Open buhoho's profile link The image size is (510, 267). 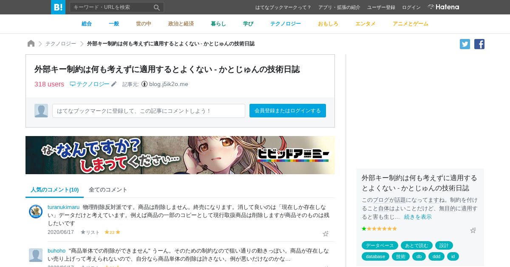coord(57,251)
